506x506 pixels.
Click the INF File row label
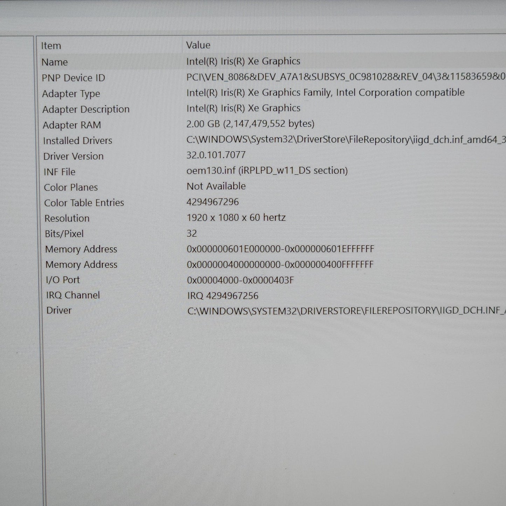coord(60,172)
